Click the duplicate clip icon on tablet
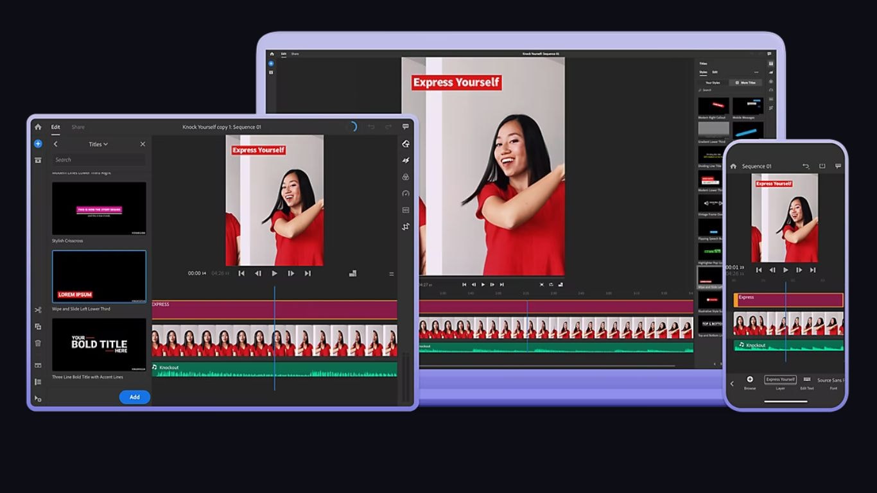Image resolution: width=877 pixels, height=493 pixels. pyautogui.click(x=38, y=327)
